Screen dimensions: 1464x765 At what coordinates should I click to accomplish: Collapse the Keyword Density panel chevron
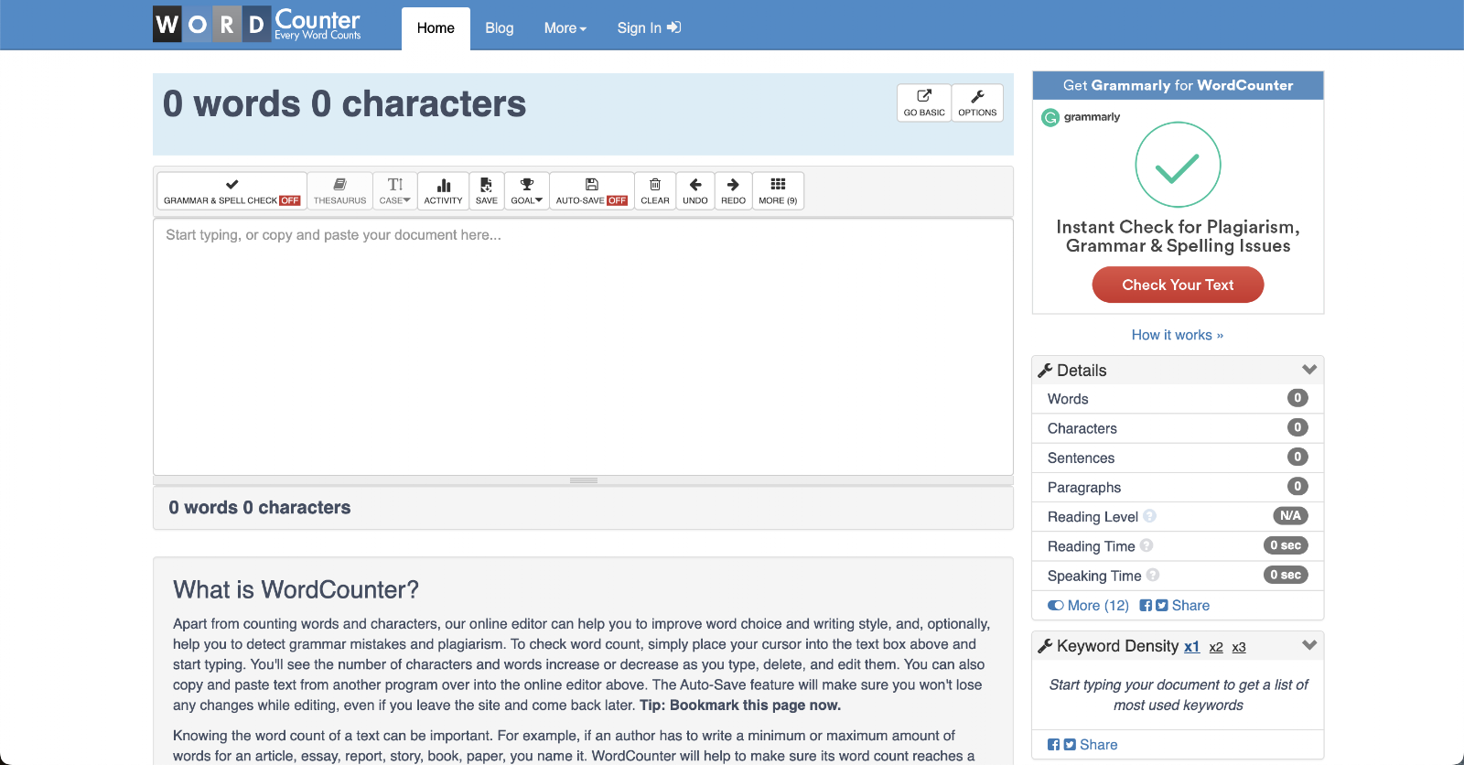(x=1309, y=645)
